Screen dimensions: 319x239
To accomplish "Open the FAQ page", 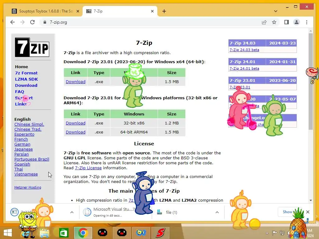I will (x=20, y=92).
